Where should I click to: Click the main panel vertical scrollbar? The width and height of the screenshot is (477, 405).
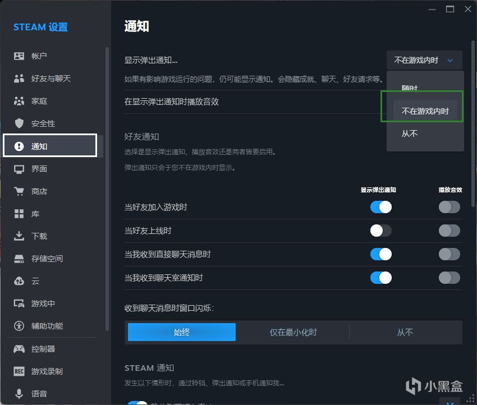click(473, 124)
